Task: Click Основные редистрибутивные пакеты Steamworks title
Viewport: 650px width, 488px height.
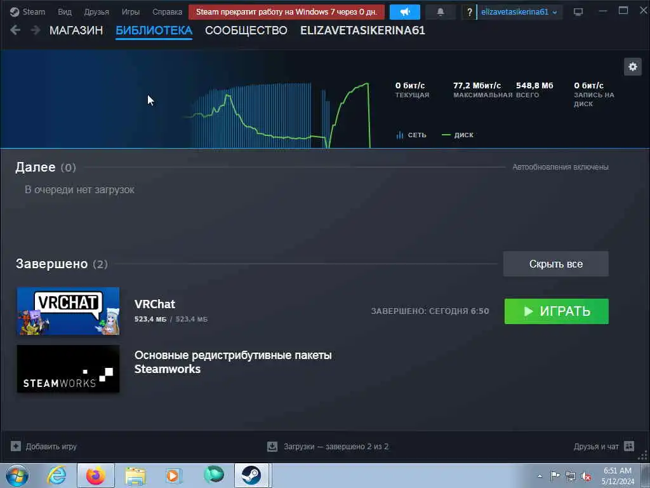Action: 233,362
